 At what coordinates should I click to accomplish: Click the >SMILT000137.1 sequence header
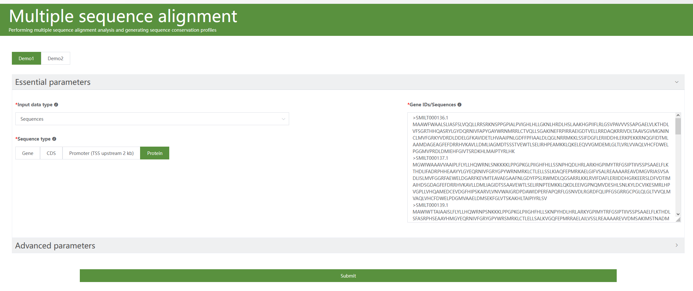(430, 158)
